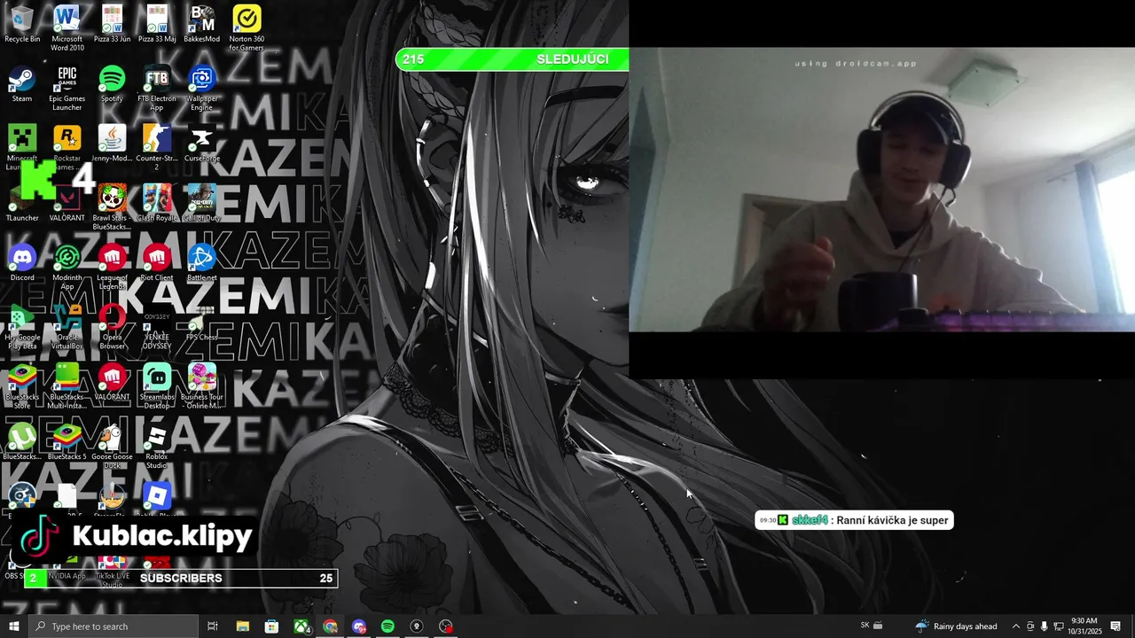
Task: Launch Counter-Strike 2 desktop shortcut
Action: (x=157, y=147)
